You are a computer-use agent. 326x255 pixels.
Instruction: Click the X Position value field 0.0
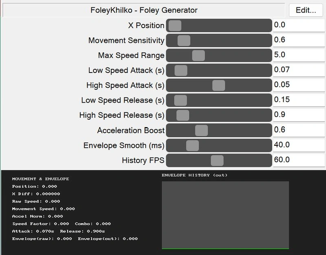click(299, 25)
